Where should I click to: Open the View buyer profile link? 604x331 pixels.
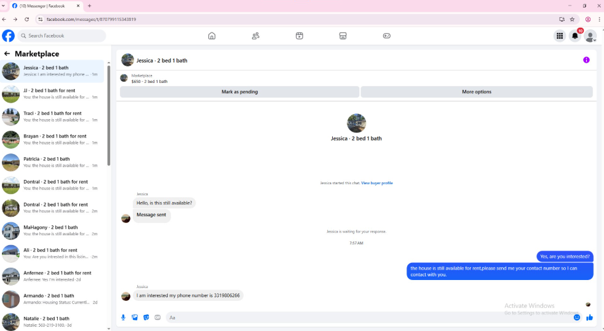[x=376, y=183]
